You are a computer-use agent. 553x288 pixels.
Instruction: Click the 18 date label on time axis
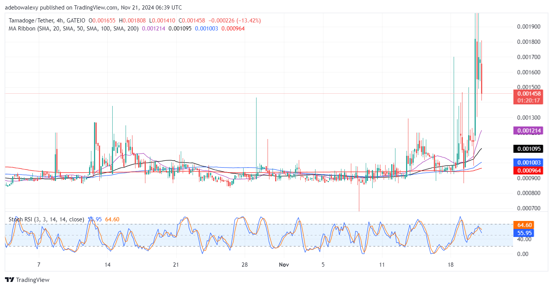(x=451, y=264)
